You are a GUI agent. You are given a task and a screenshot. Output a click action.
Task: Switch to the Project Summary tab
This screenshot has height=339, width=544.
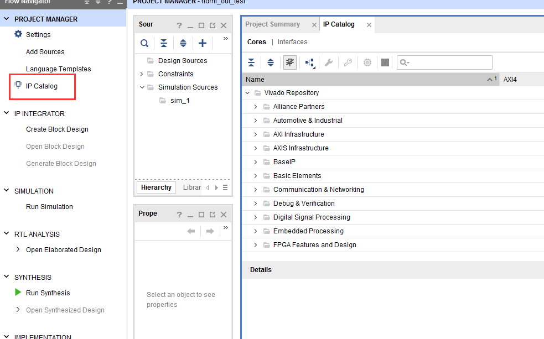click(273, 24)
